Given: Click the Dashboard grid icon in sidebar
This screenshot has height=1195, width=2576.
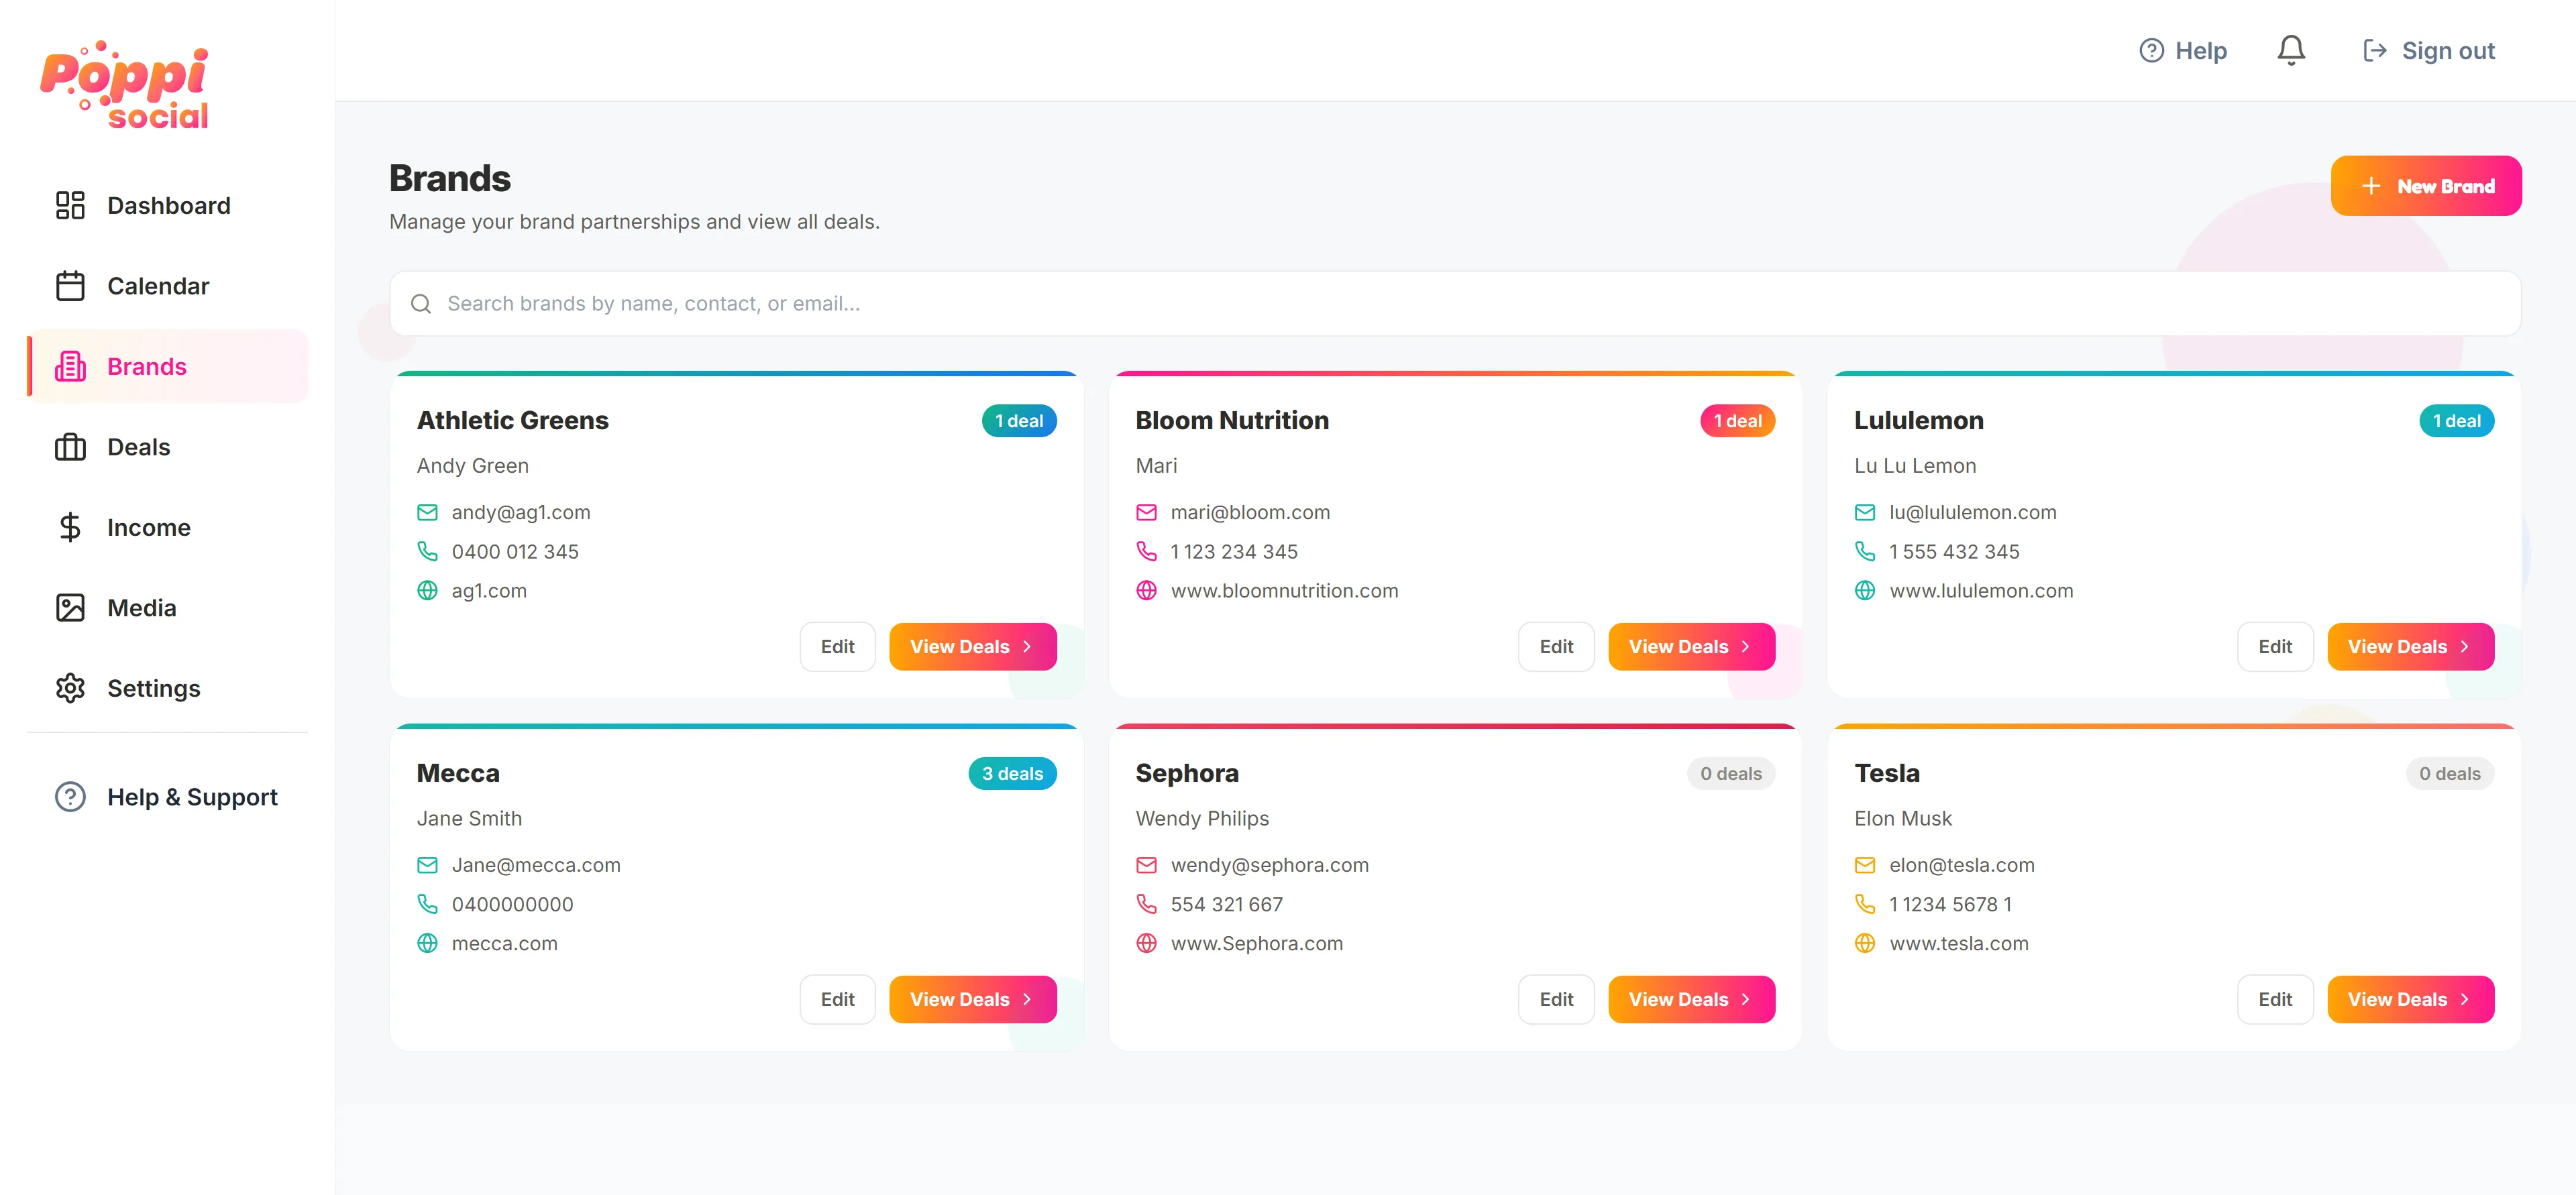Looking at the screenshot, I should pyautogui.click(x=70, y=205).
